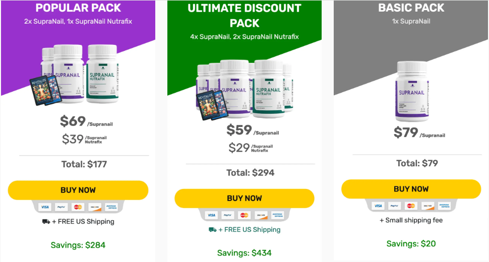Image resolution: width=489 pixels, height=262 pixels.
Task: Click the Visa icon in Basic Pack
Action: click(x=378, y=206)
